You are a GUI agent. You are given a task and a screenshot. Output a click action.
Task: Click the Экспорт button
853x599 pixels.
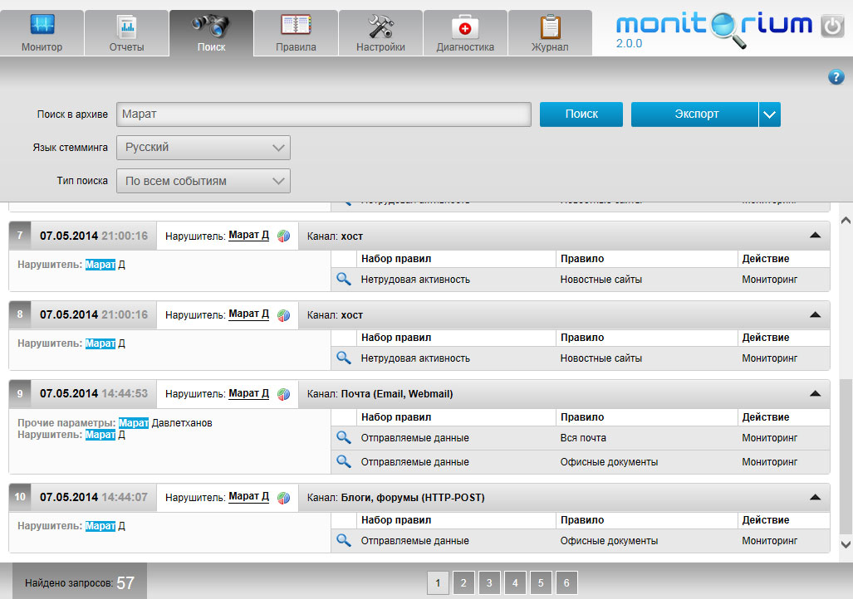pos(694,114)
